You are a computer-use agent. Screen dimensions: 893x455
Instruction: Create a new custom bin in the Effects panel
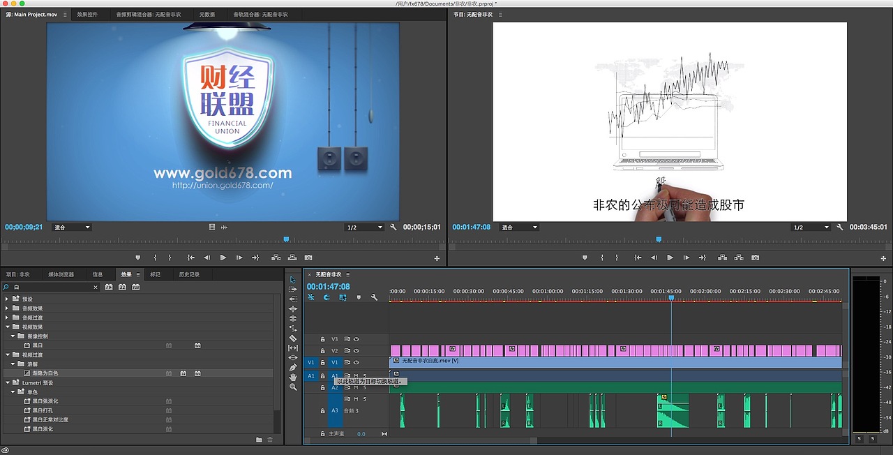[259, 440]
